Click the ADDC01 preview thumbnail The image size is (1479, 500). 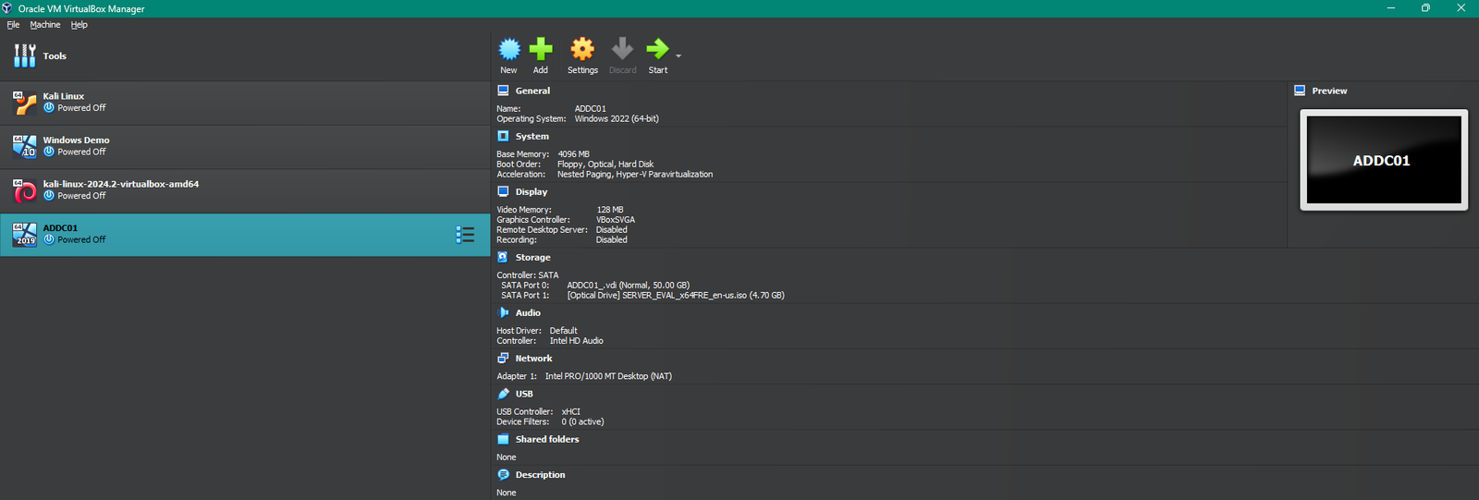1384,160
